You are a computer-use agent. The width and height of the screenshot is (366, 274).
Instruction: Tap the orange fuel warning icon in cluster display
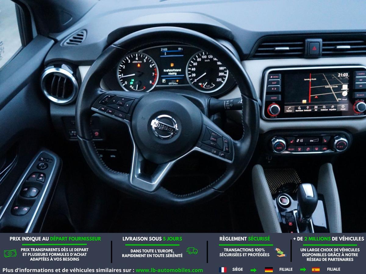coord(172,65)
